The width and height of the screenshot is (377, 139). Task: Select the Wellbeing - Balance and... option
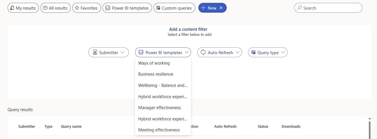(x=163, y=85)
